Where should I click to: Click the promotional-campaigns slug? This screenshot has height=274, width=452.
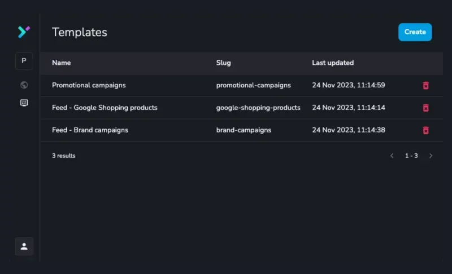point(253,85)
